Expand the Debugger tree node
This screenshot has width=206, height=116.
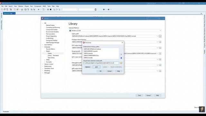pyautogui.click(x=43, y=73)
